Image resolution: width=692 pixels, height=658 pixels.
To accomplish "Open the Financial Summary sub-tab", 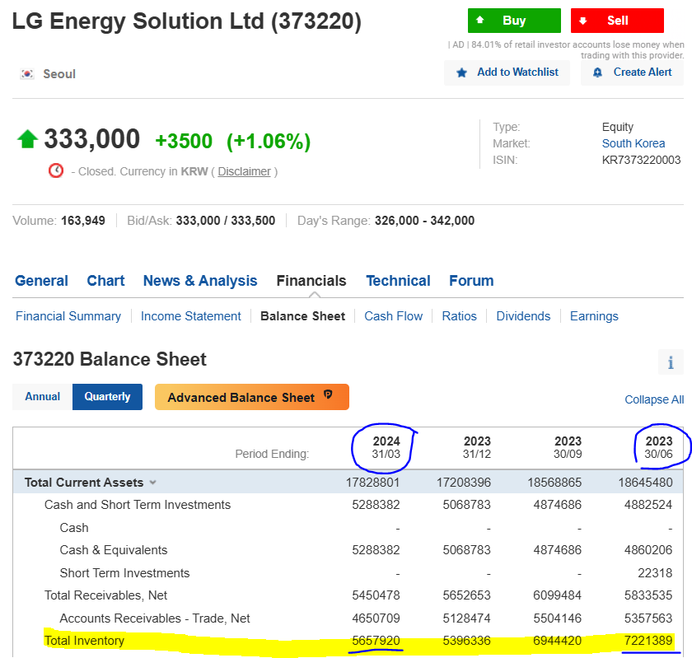I will point(68,316).
